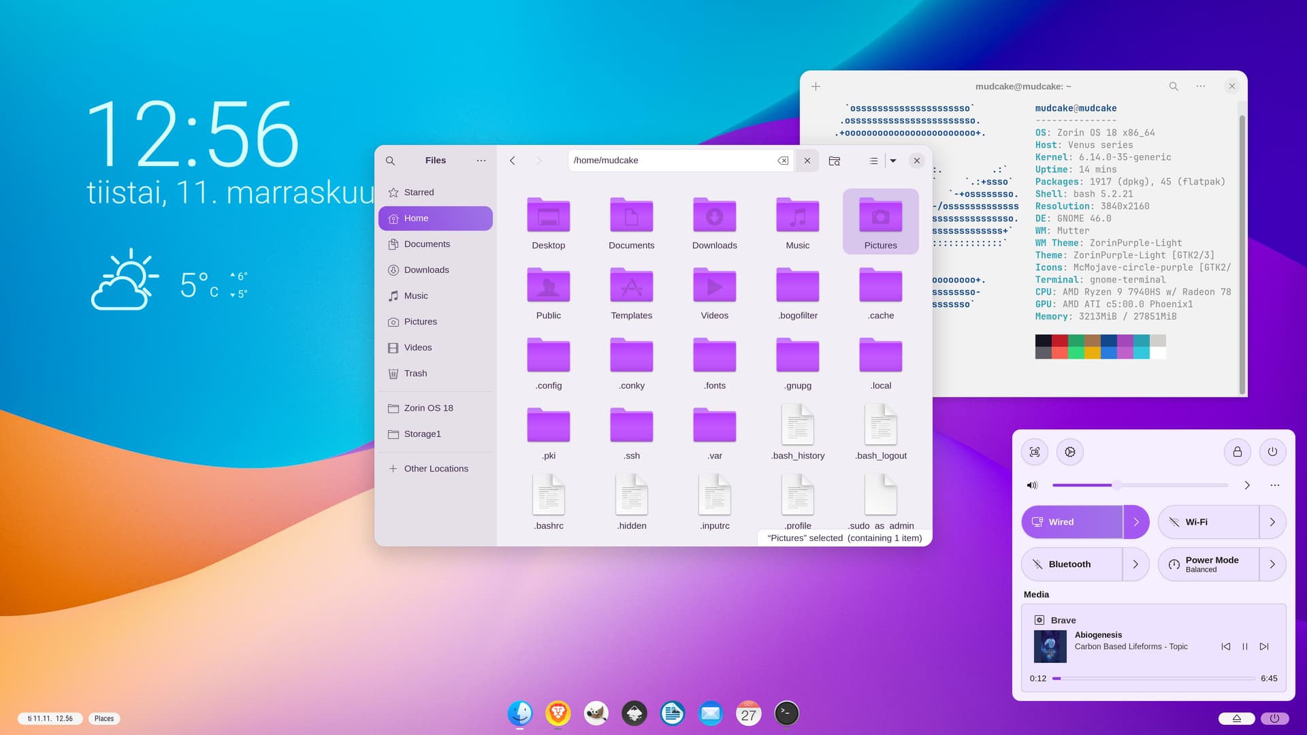Open the settings gear in quick settings panel
Screen dimensions: 1307x735
pyautogui.click(x=1070, y=452)
